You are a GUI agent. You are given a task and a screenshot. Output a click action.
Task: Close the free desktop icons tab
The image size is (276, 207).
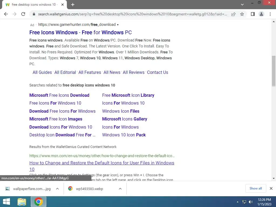pos(63,5)
